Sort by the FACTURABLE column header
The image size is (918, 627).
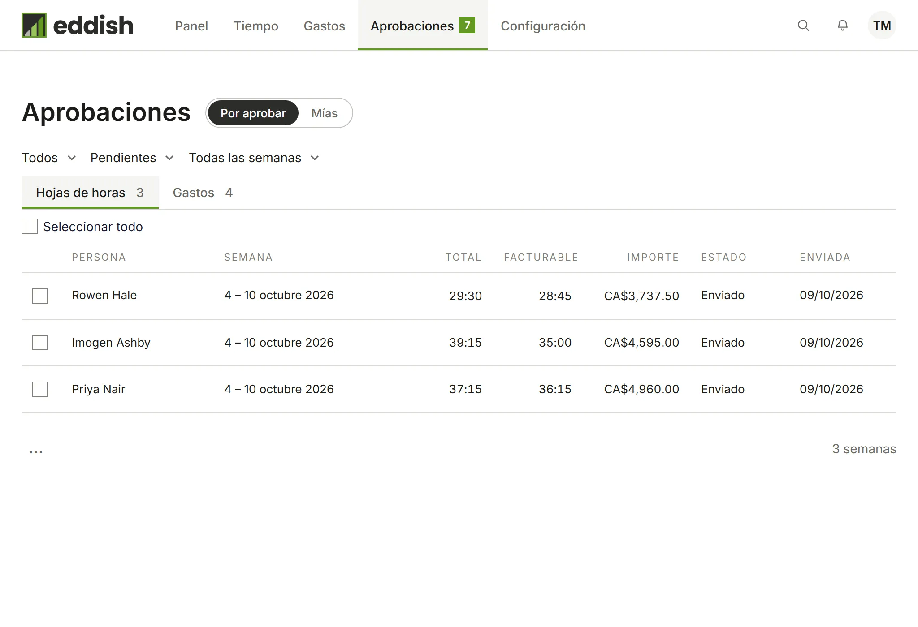click(x=541, y=257)
